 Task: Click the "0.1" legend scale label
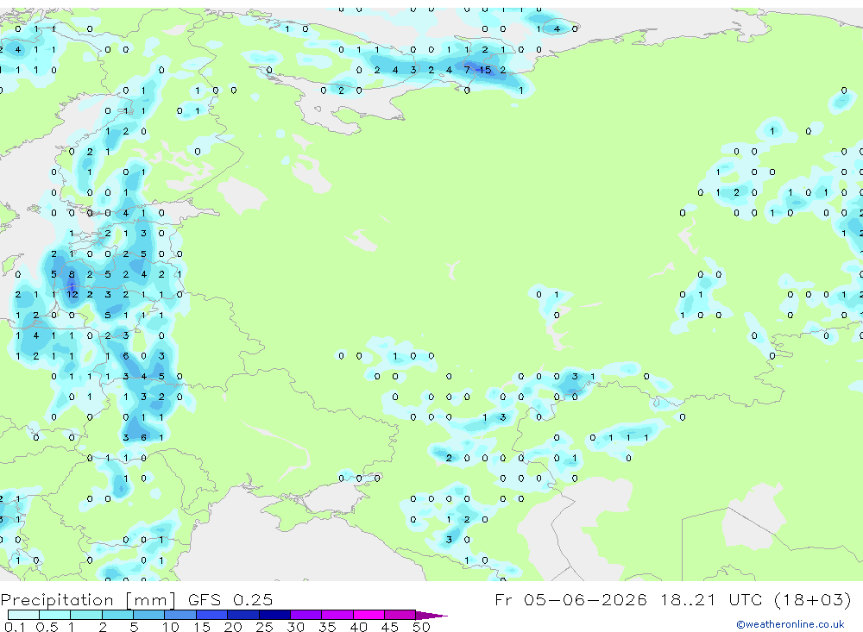pos(15,627)
